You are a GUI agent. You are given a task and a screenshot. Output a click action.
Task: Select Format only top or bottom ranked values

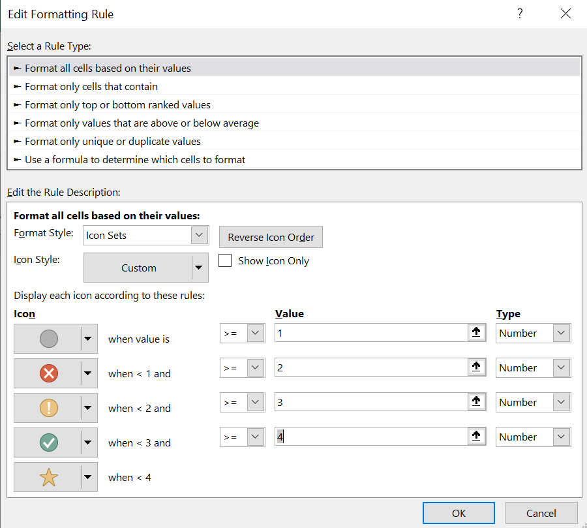pos(294,105)
